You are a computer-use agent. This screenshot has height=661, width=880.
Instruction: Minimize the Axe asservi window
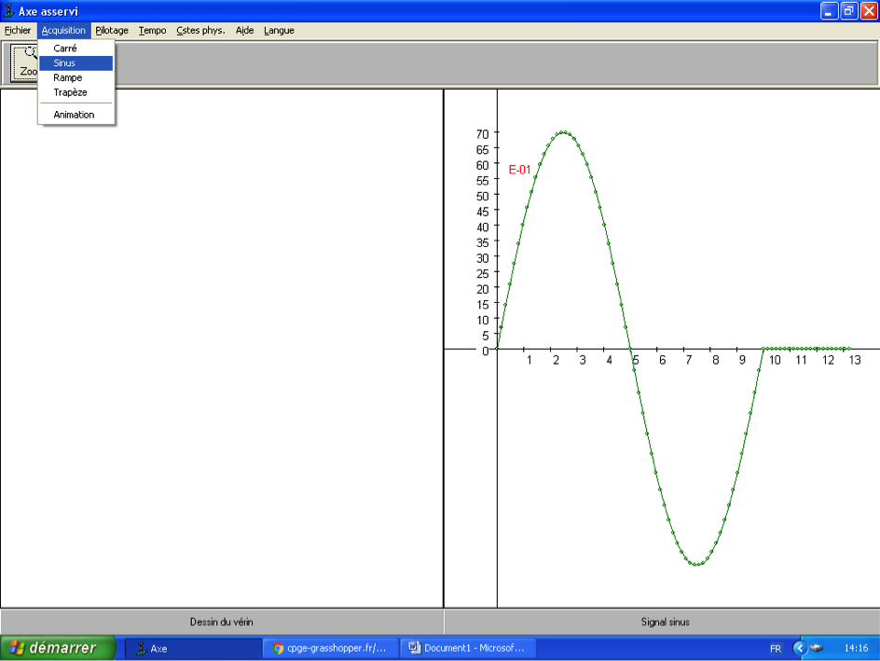(829, 10)
